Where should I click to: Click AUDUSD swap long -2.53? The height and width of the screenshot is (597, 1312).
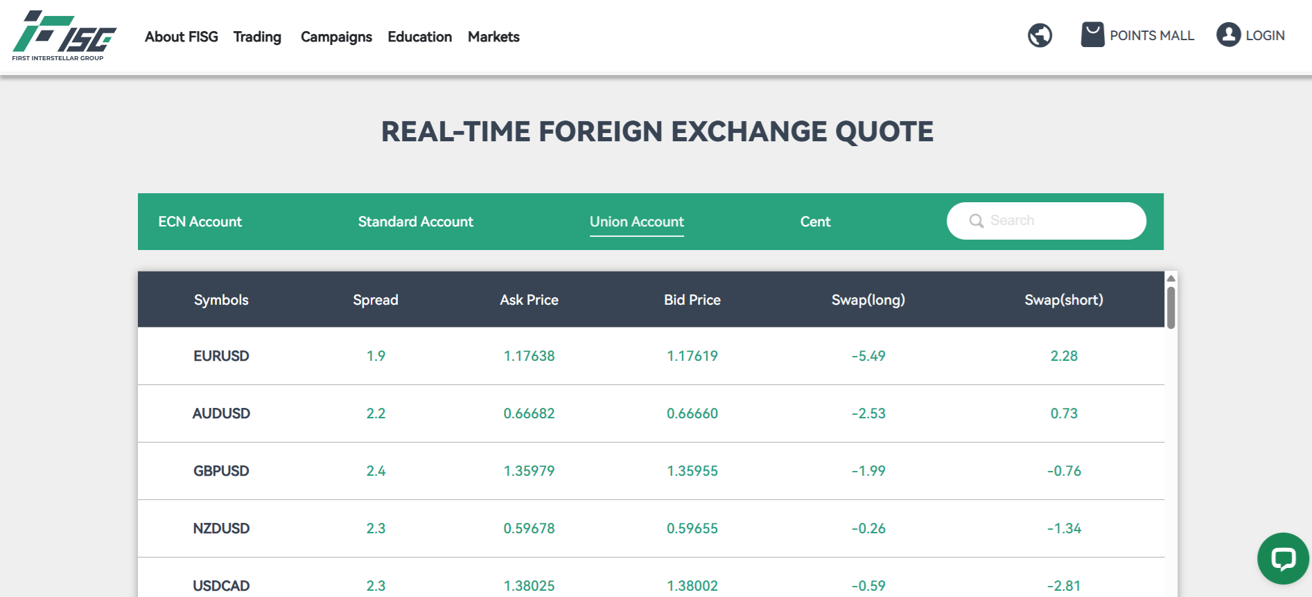[x=868, y=413]
